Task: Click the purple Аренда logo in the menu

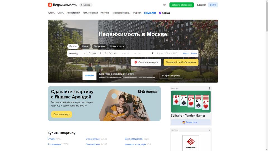Action: (160, 13)
